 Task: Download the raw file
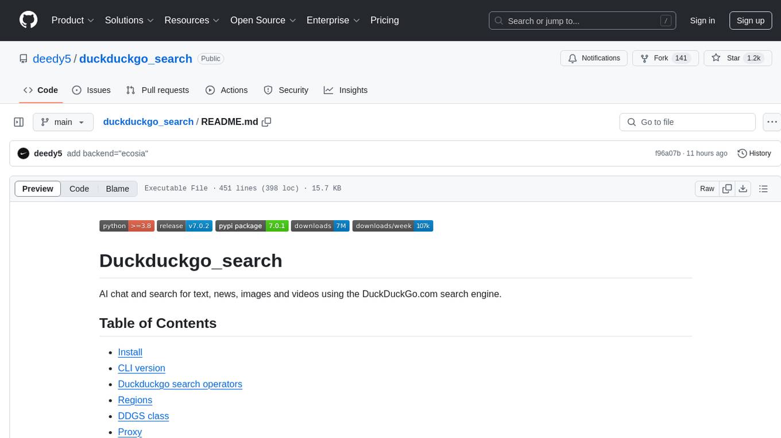743,189
